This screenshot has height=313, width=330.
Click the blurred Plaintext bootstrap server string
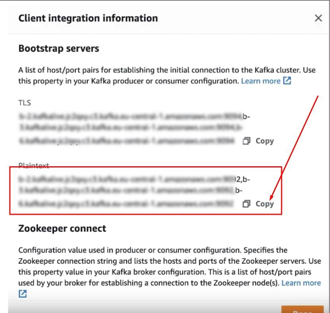129,191
